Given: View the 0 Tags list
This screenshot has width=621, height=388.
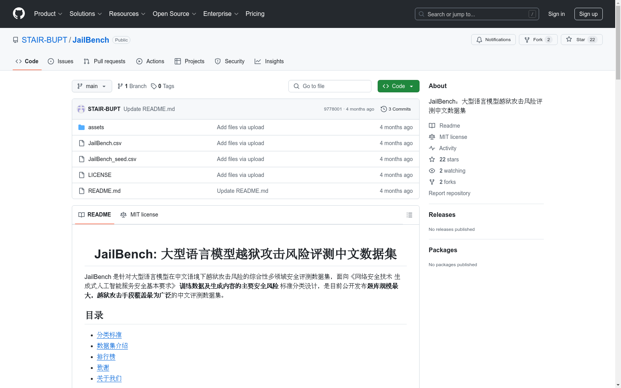Looking at the screenshot, I should 163,86.
